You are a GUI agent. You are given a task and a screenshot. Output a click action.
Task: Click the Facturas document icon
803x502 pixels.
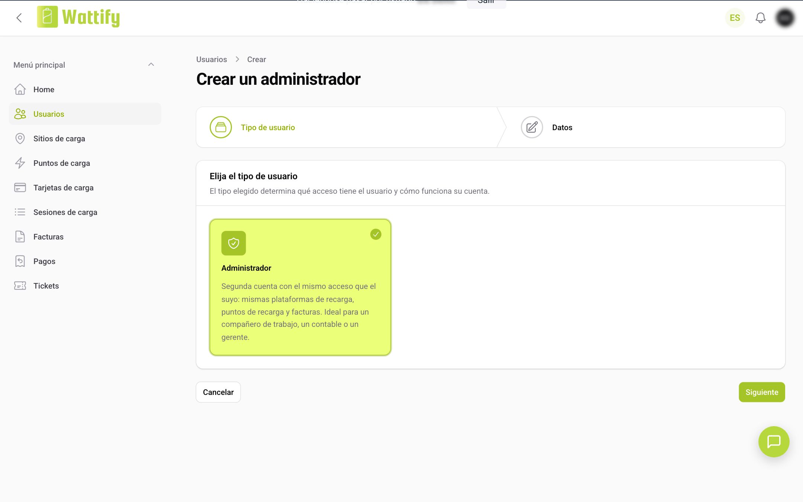(x=20, y=236)
